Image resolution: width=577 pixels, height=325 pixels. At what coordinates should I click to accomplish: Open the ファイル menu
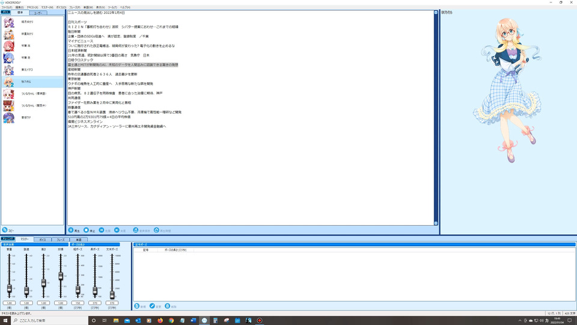[x=7, y=7]
